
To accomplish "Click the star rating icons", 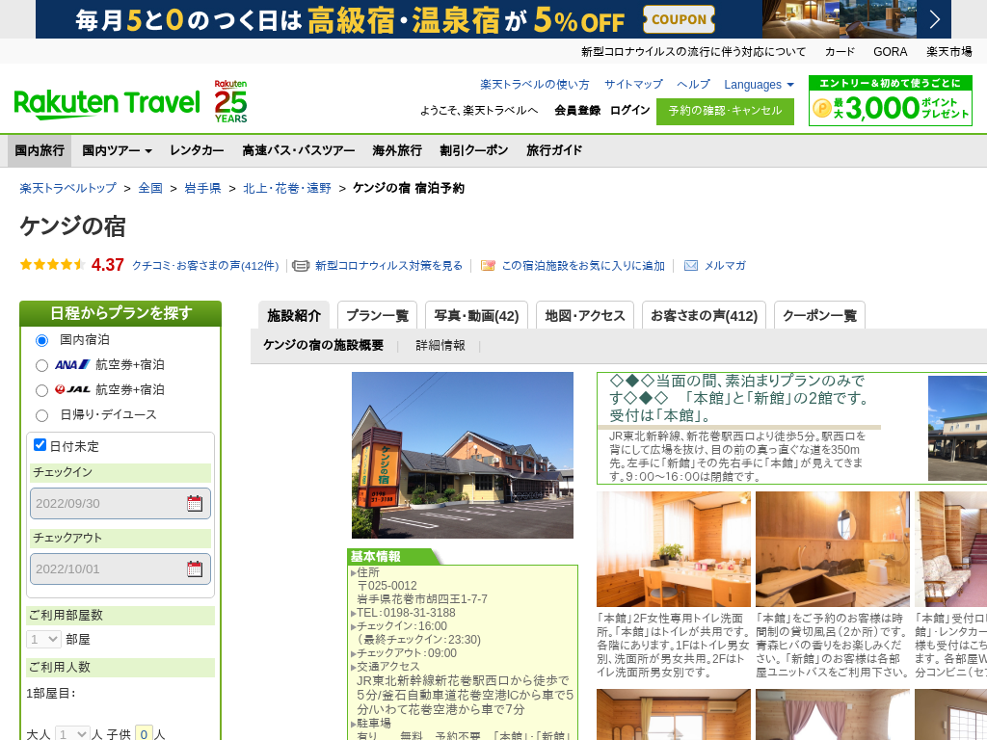I will pos(52,265).
